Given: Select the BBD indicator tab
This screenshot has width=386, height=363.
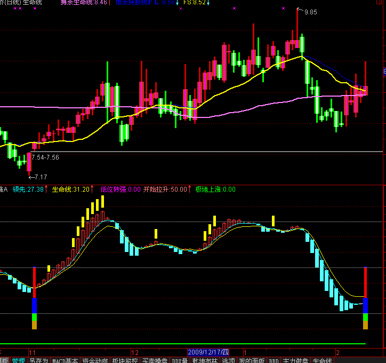Looking at the screenshot, I should tap(274, 360).
